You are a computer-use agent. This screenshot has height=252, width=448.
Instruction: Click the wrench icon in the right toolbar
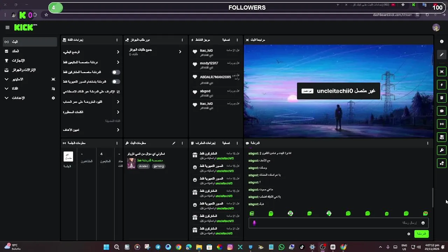442,150
